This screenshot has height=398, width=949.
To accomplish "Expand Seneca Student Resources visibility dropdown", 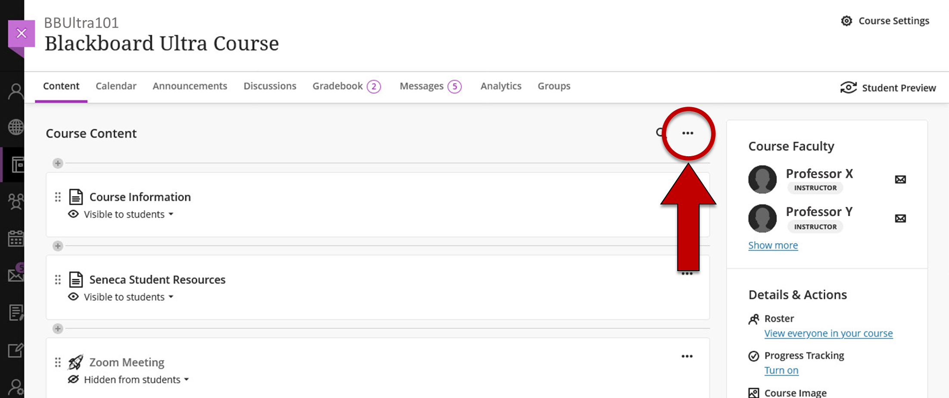I will click(128, 297).
